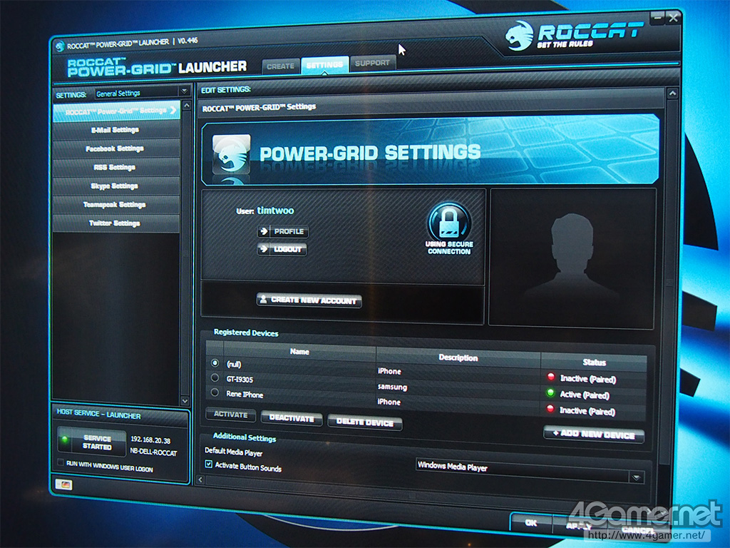Screen dimensions: 730x548
Task: Toggle Run With Windows User Logon
Action: point(61,462)
